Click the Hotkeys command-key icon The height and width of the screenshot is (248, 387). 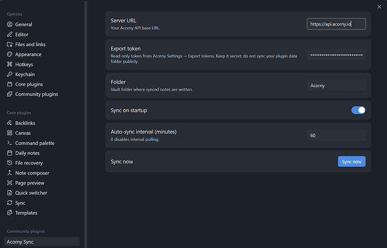[10, 64]
